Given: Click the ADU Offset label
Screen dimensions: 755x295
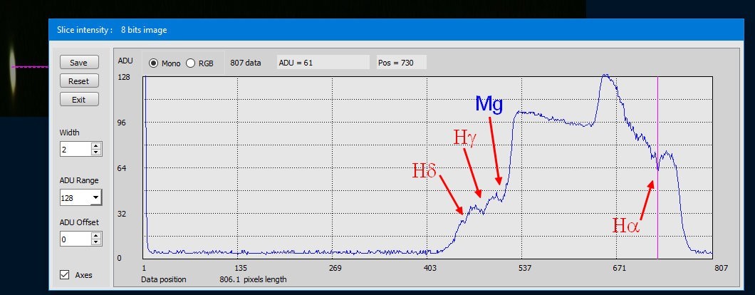Looking at the screenshot, I should tap(79, 222).
